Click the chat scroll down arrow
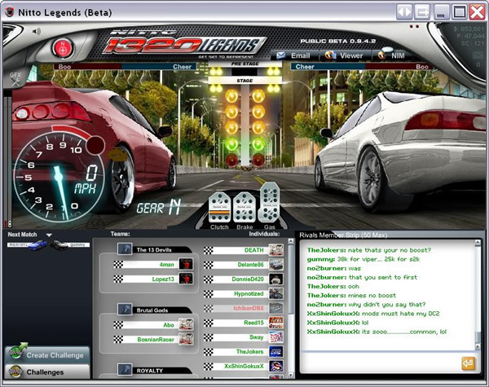 tap(478, 346)
